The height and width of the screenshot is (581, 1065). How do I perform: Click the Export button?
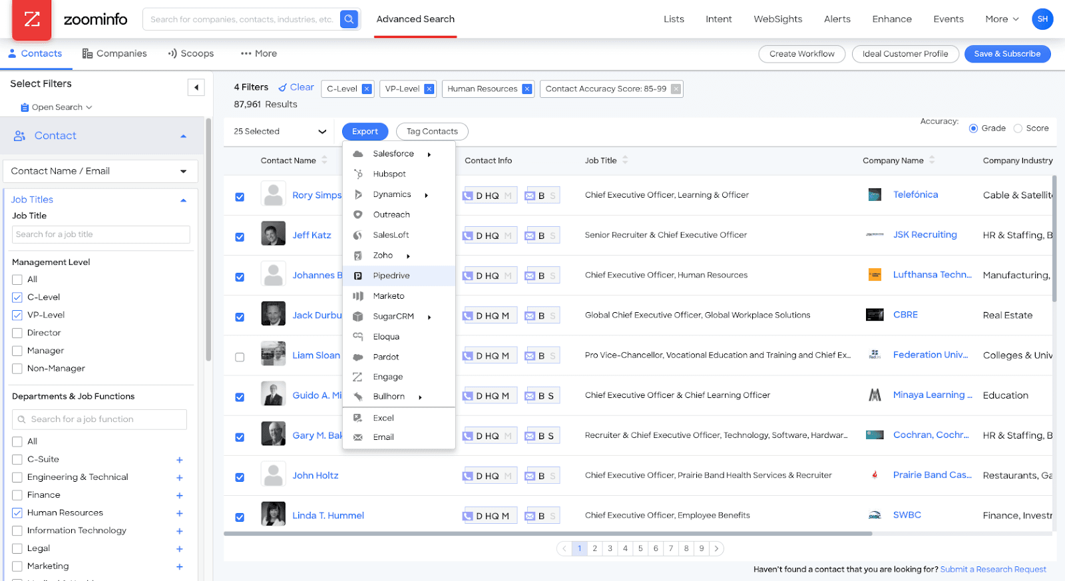pos(365,132)
